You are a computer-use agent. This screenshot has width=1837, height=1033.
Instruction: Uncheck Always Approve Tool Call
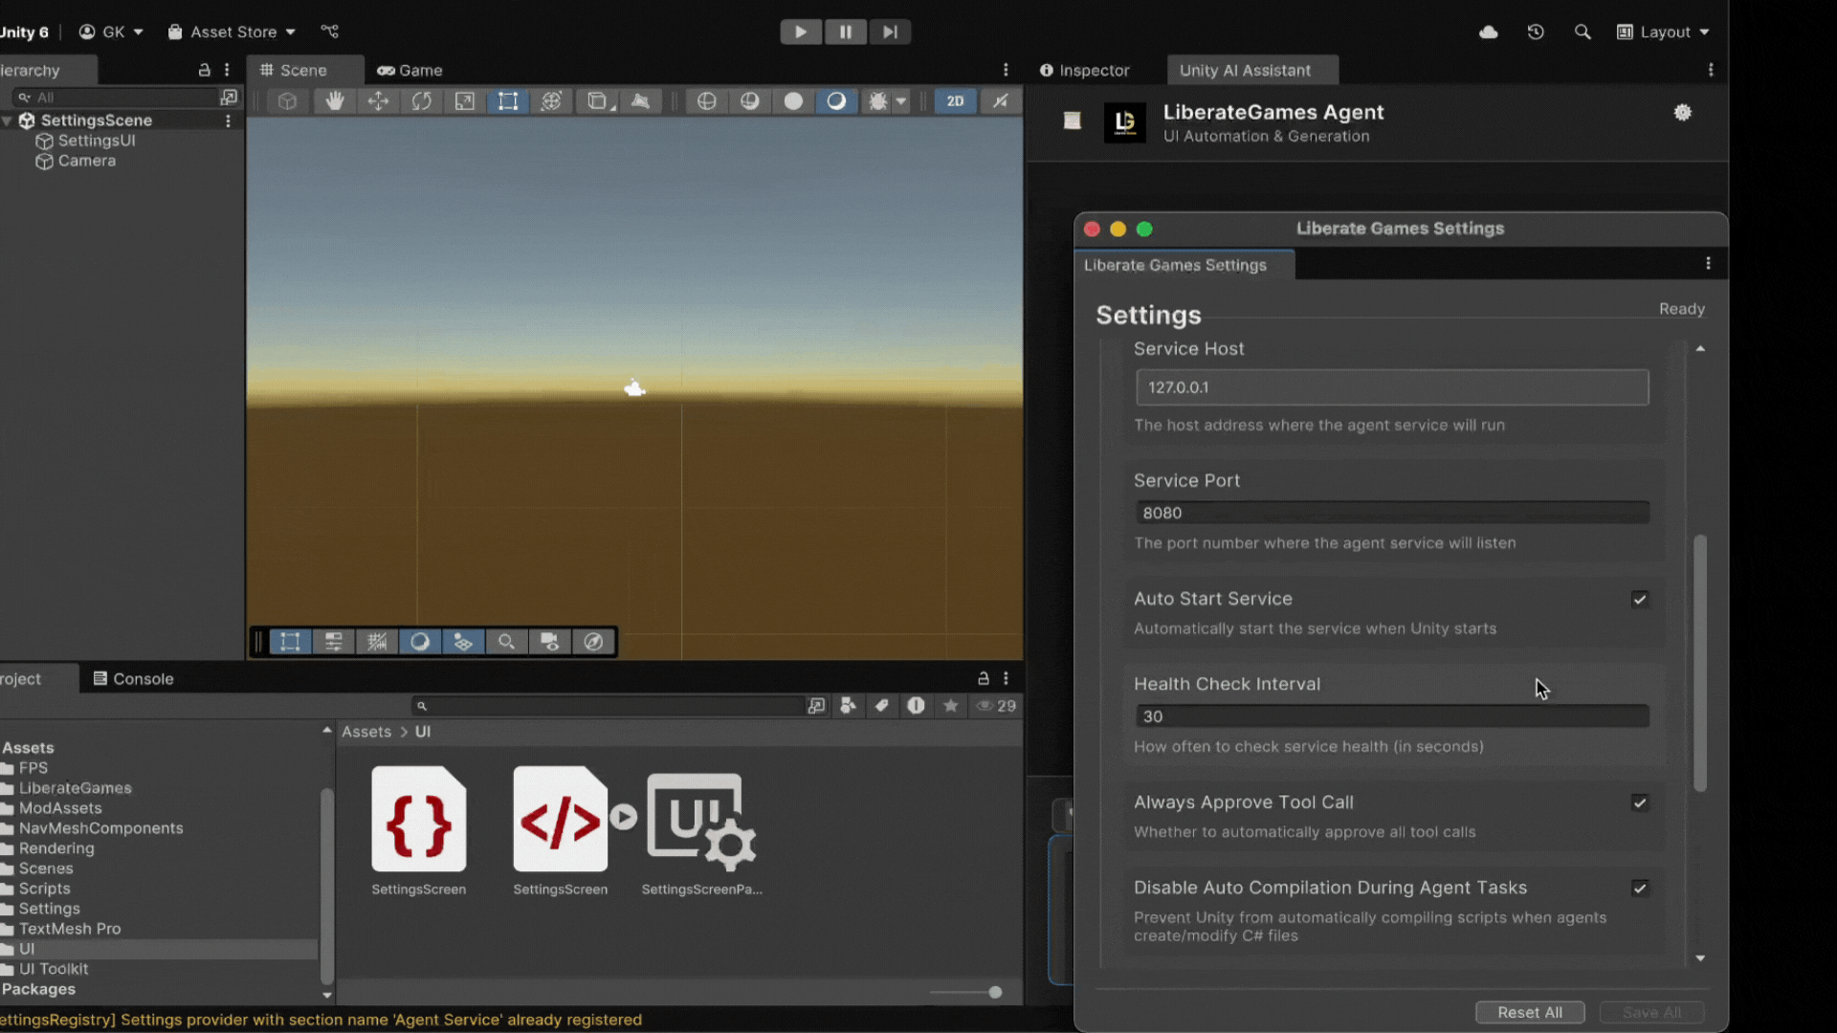click(1640, 803)
